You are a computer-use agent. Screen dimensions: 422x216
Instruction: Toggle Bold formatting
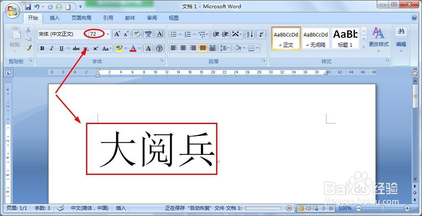pos(42,48)
